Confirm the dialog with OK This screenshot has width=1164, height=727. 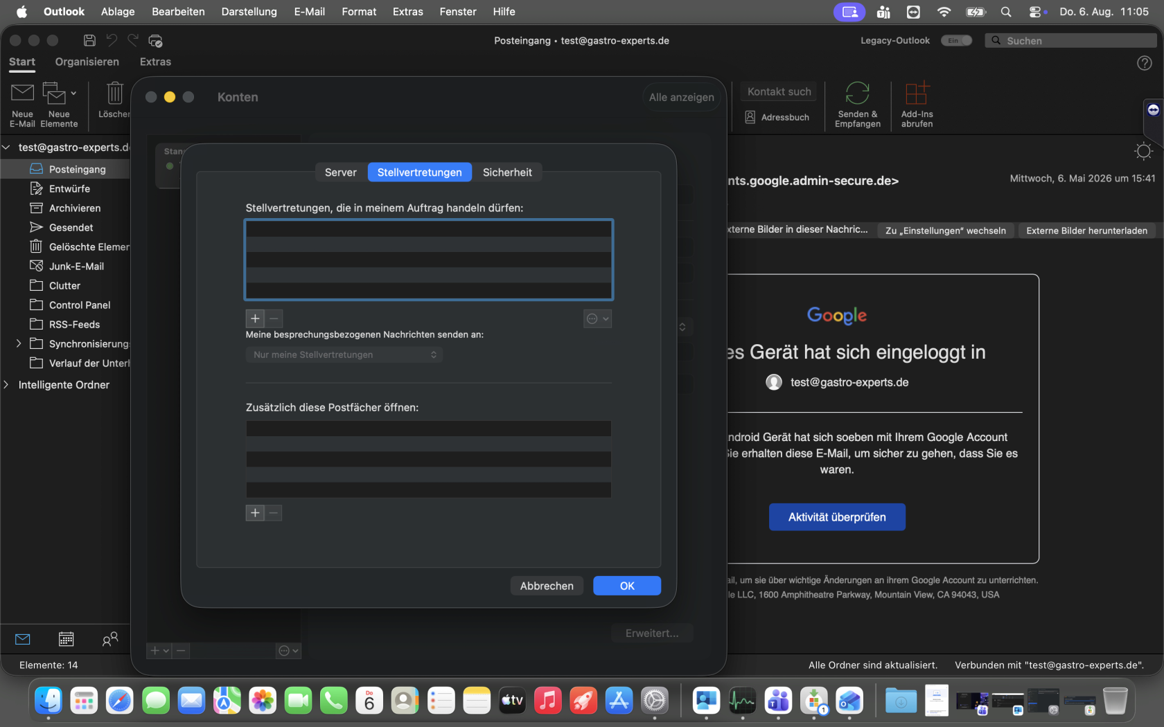pyautogui.click(x=627, y=586)
